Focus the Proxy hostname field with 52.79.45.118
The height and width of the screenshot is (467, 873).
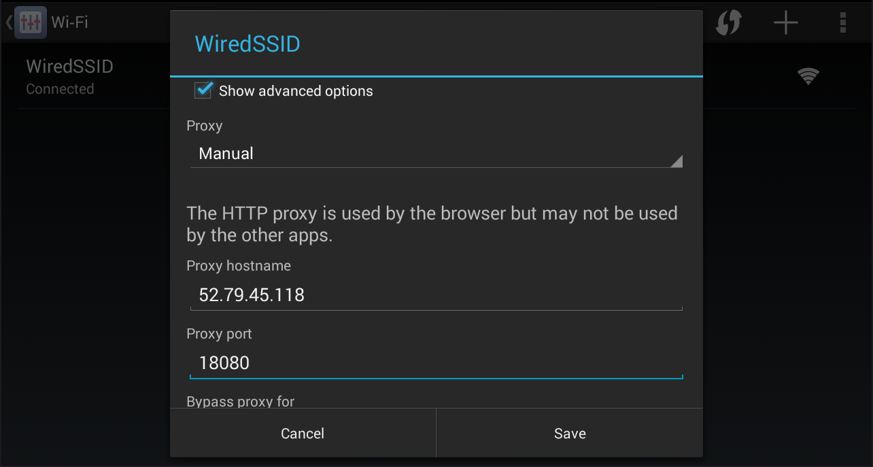point(435,295)
